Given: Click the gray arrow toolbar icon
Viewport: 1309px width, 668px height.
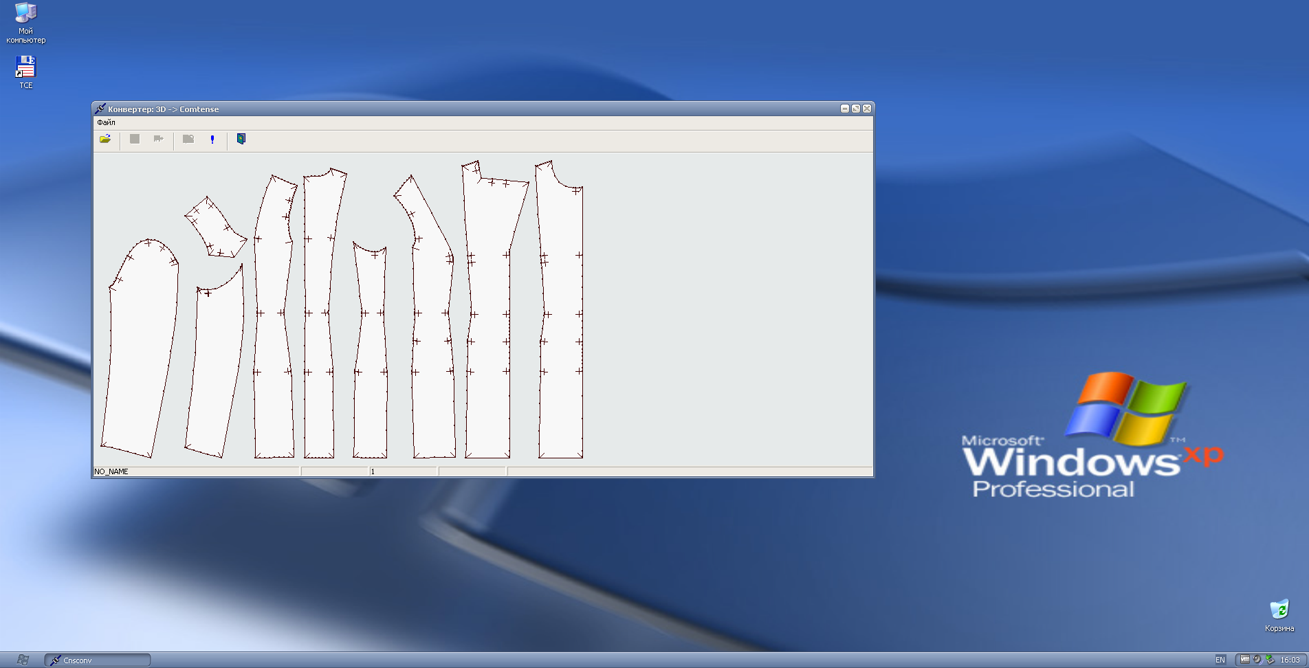Looking at the screenshot, I should [158, 140].
